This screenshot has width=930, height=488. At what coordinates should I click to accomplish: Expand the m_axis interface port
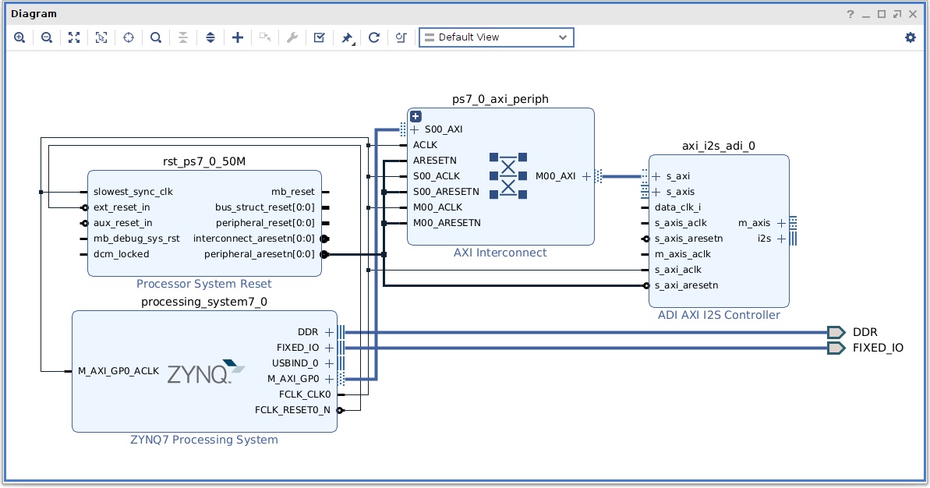click(781, 223)
